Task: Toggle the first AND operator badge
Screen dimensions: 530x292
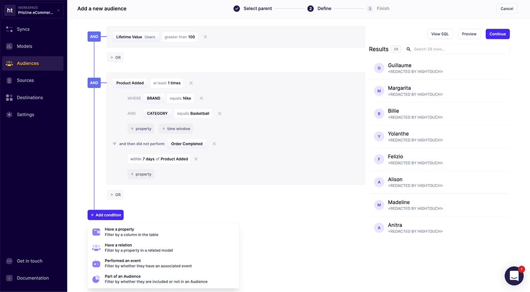Action: pos(94,37)
